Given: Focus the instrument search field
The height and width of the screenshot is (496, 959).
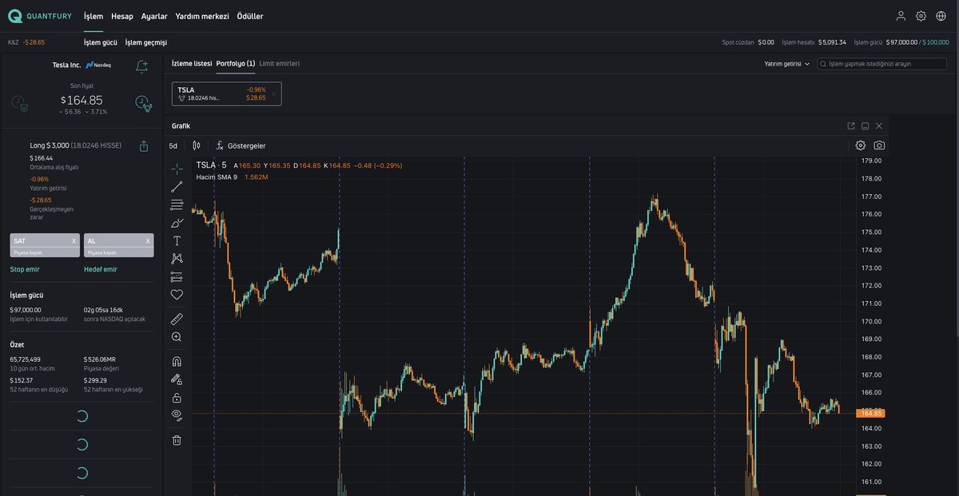Looking at the screenshot, I should pos(881,64).
